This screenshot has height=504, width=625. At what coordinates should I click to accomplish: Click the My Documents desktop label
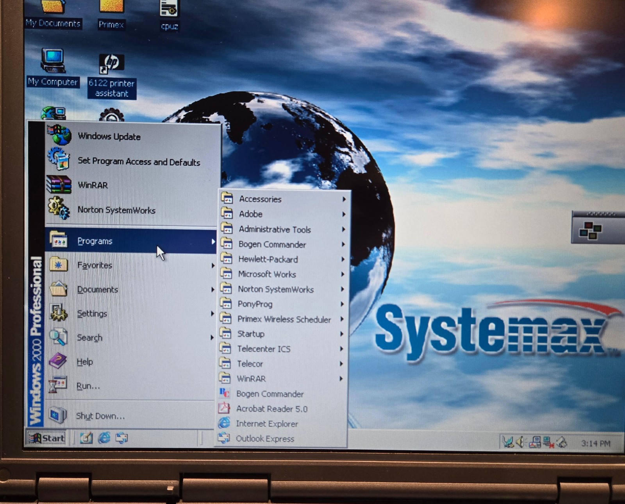53,23
